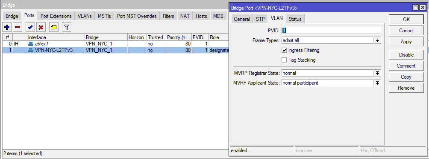Maximize the Bridge Port dialog
This screenshot has height=159, width=429.
coord(415,8)
